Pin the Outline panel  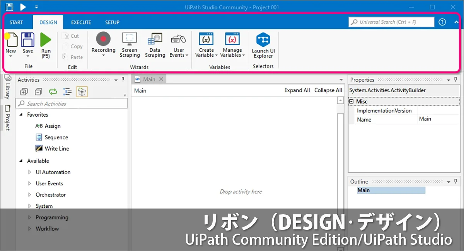(x=455, y=181)
